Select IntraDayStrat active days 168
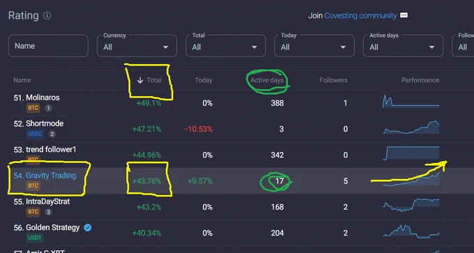474x253 pixels. [277, 208]
